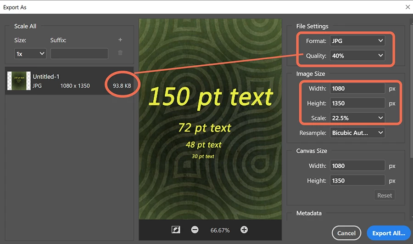Screen dimensions: 413x244
Task: Open the Scale 22.5% dropdown
Action: pyautogui.click(x=357, y=118)
